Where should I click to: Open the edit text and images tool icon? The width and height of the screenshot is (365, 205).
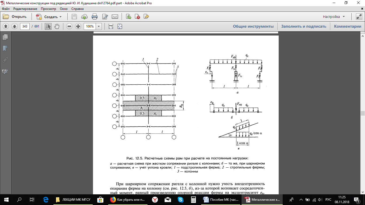(x=105, y=17)
